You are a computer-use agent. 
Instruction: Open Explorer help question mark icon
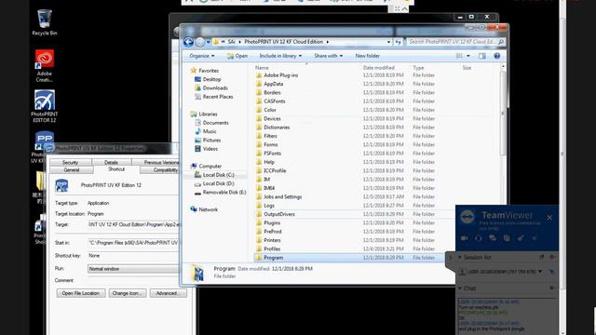coord(496,56)
